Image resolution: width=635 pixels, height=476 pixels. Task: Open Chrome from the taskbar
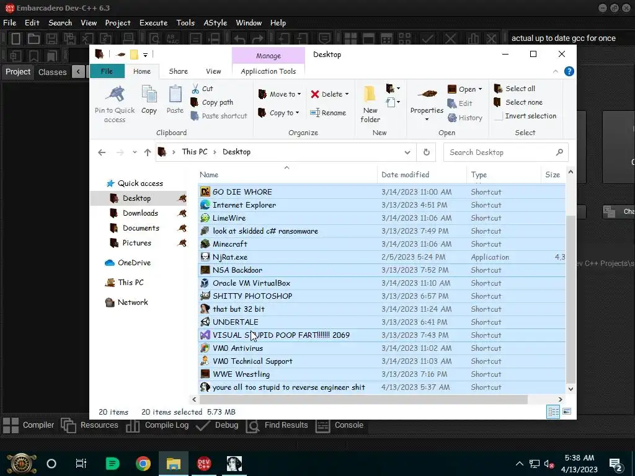point(143,464)
